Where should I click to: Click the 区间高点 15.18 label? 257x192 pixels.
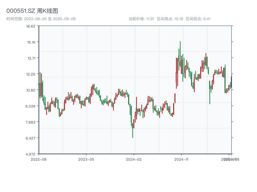pyautogui.click(x=170, y=19)
